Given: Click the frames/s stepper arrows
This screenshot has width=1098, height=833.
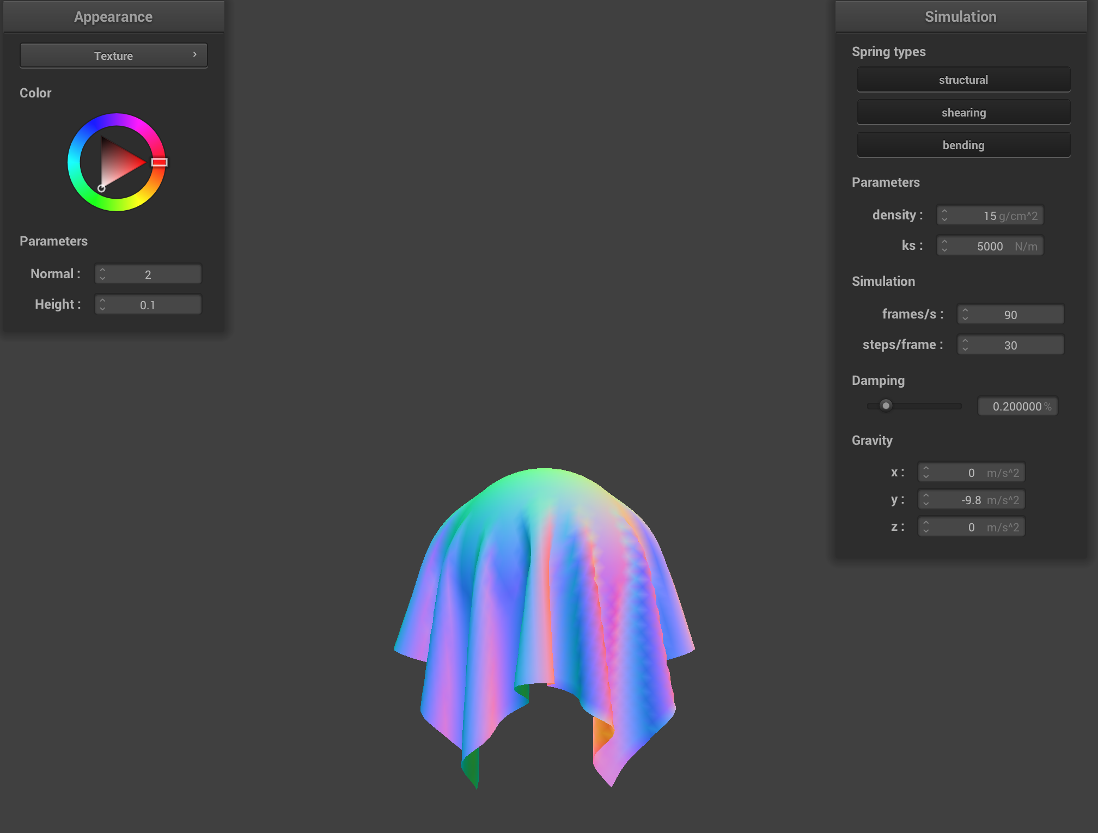Looking at the screenshot, I should [x=965, y=314].
